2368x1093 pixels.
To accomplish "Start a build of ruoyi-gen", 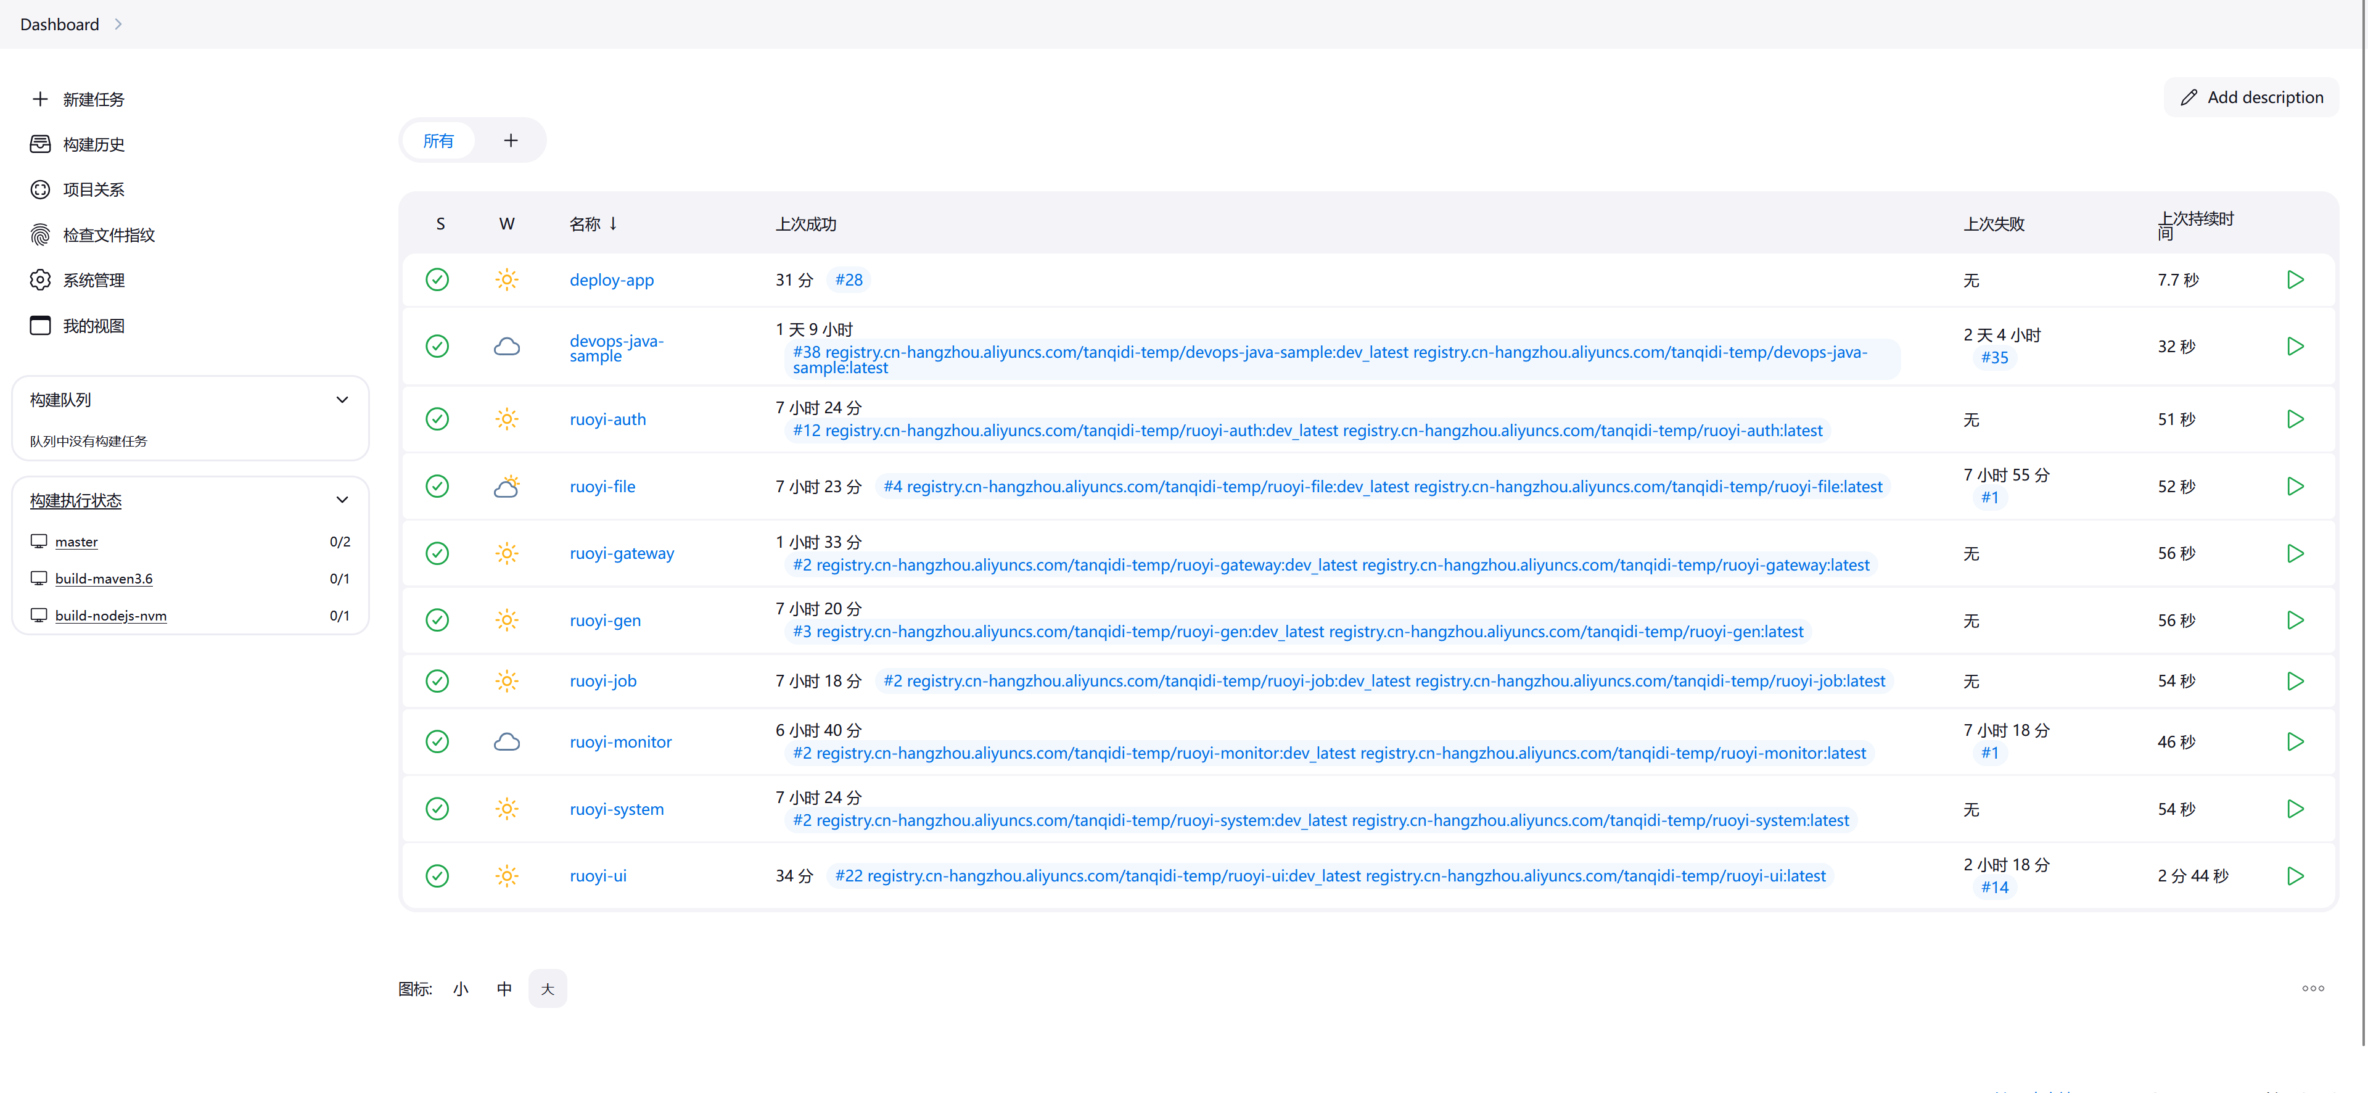I will click(x=2295, y=621).
